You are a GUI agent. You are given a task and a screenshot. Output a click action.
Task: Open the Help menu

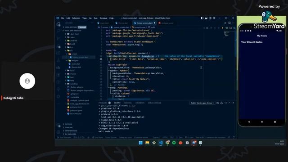(111, 18)
